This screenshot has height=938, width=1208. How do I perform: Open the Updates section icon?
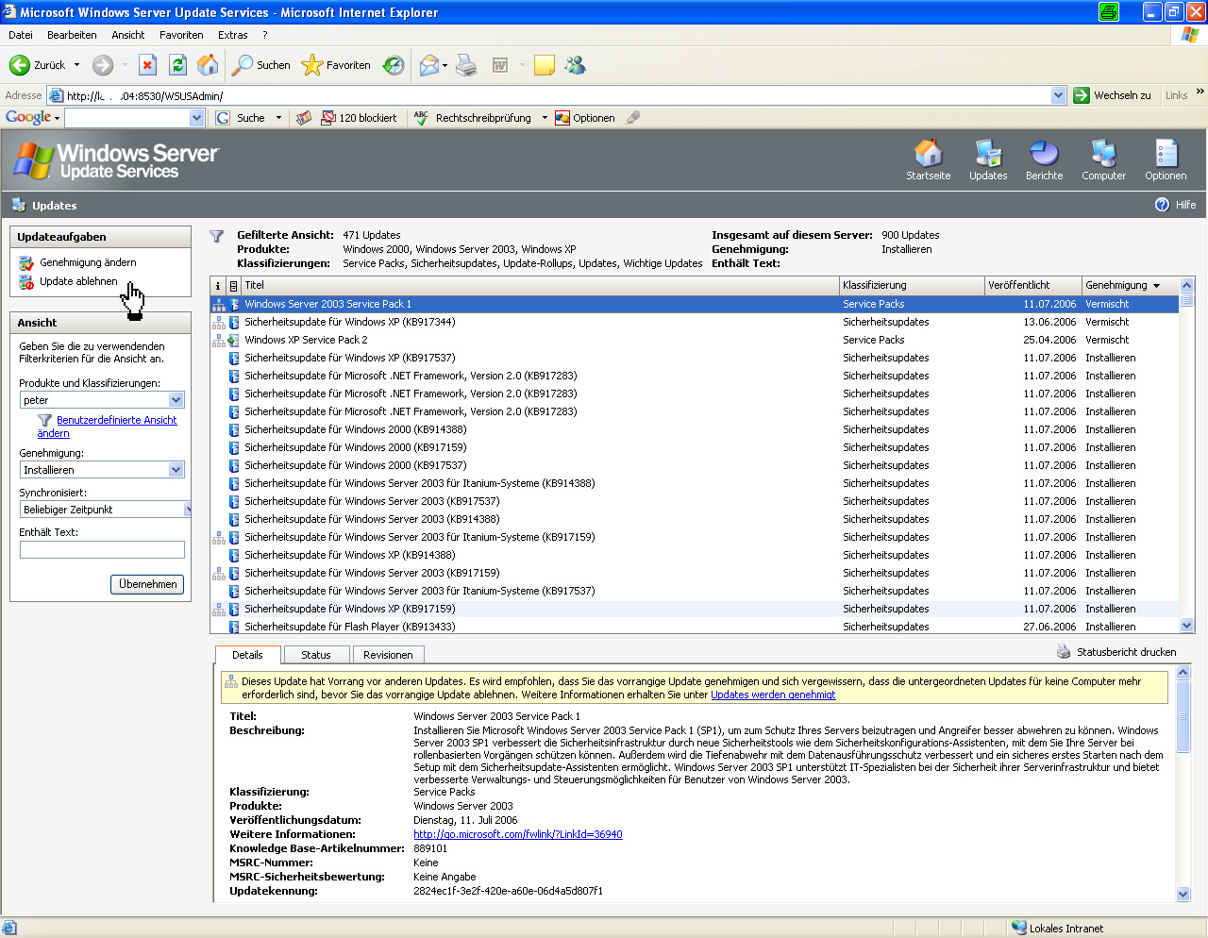point(988,153)
